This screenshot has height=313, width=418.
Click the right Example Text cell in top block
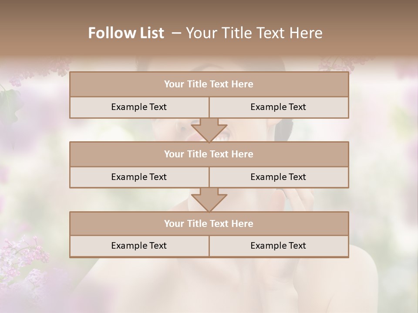pyautogui.click(x=278, y=107)
